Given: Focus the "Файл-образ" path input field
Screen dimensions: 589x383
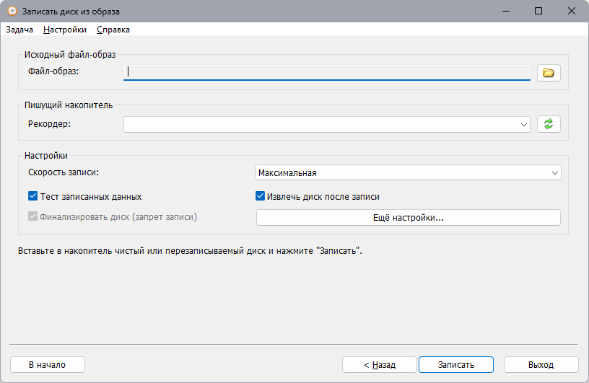Looking at the screenshot, I should (x=326, y=72).
